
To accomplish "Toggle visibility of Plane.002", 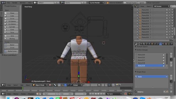I will [167, 10].
